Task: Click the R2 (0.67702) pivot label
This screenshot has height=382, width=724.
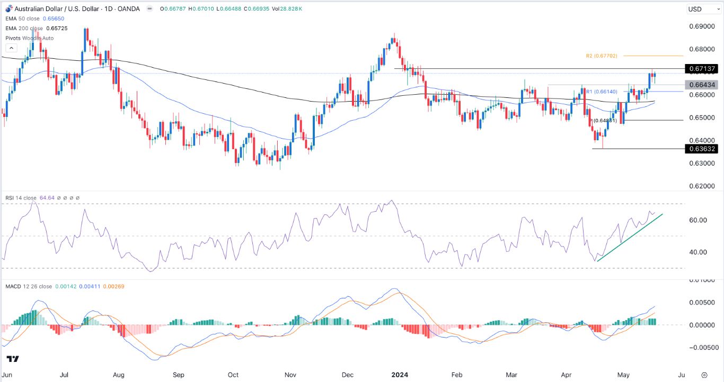Action: (x=601, y=56)
